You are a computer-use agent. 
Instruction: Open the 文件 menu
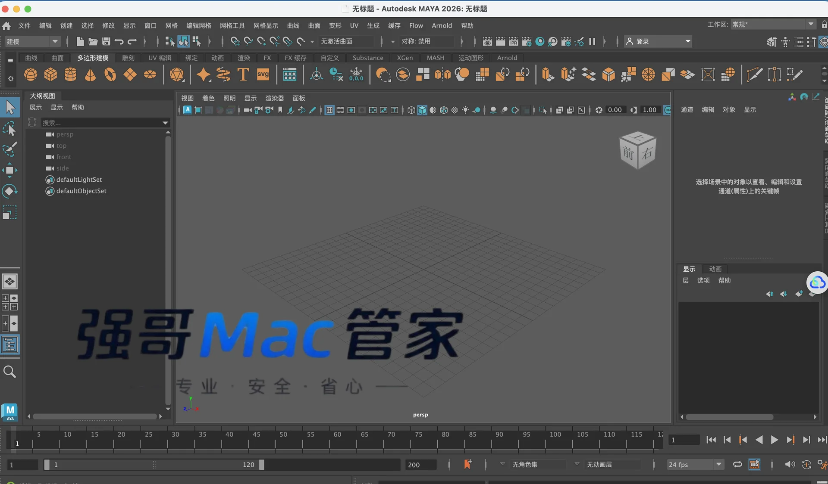pyautogui.click(x=25, y=26)
